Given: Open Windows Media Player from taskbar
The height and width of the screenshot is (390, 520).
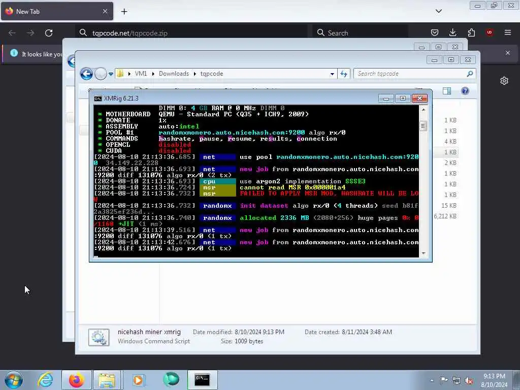Looking at the screenshot, I should coord(138,380).
